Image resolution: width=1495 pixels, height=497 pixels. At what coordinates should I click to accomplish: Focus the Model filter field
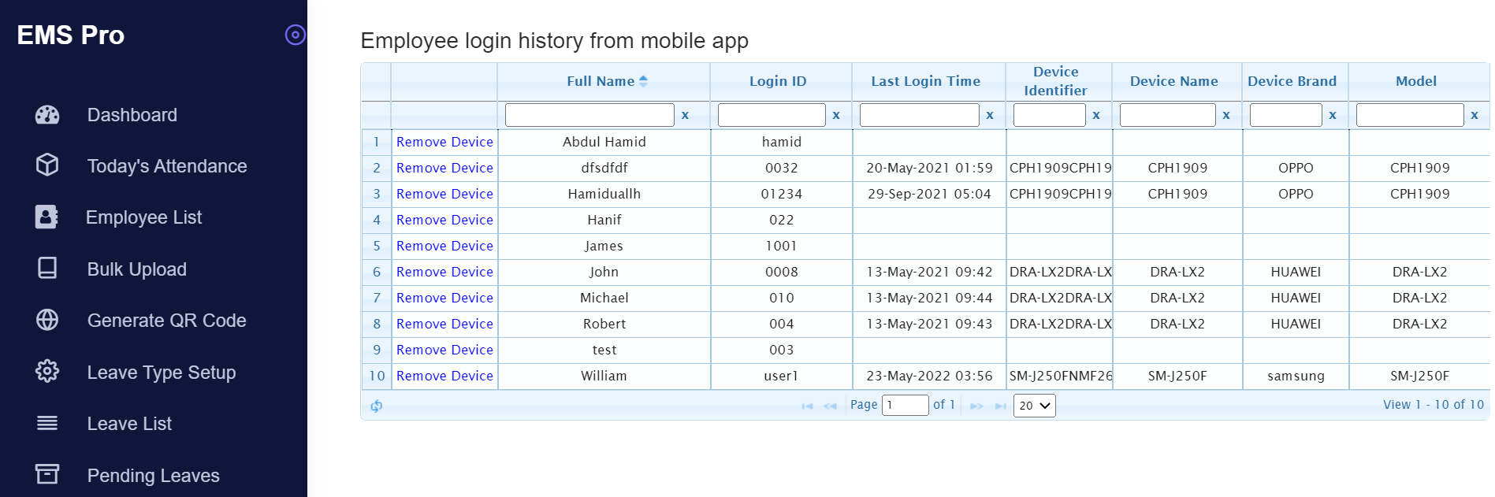(1410, 115)
